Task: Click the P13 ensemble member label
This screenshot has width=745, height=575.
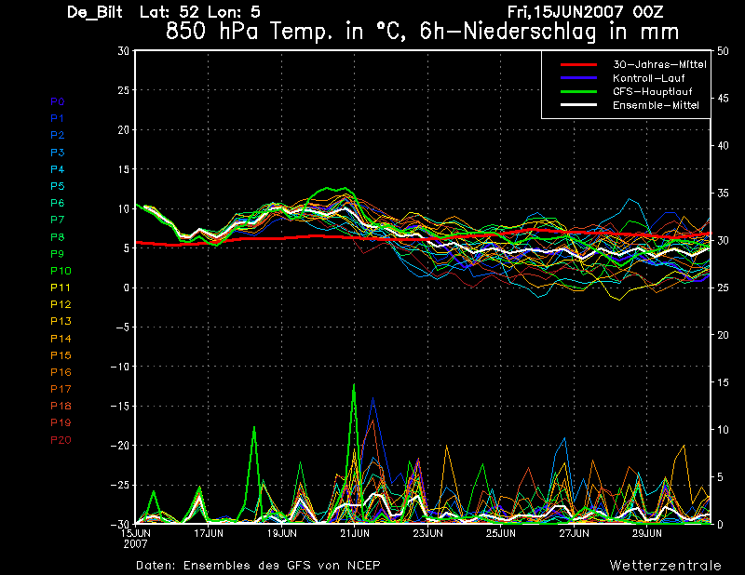Action: 61,321
